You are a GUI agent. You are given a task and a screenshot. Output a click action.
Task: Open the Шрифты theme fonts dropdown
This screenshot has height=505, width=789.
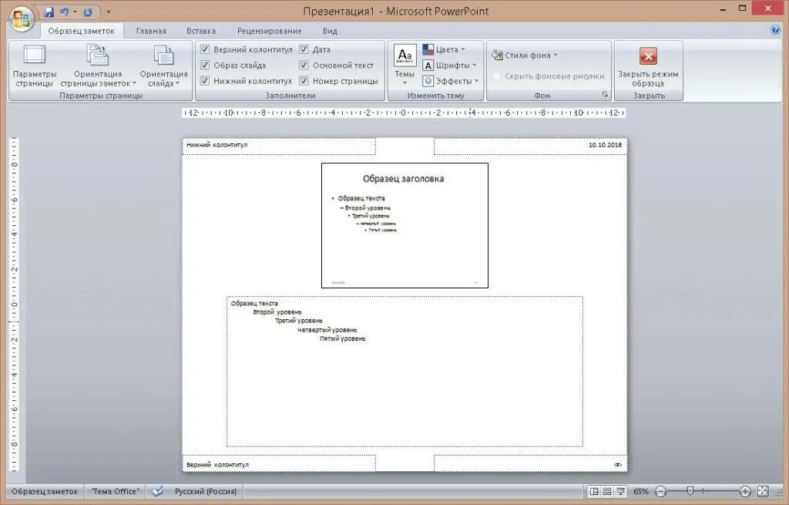point(449,66)
